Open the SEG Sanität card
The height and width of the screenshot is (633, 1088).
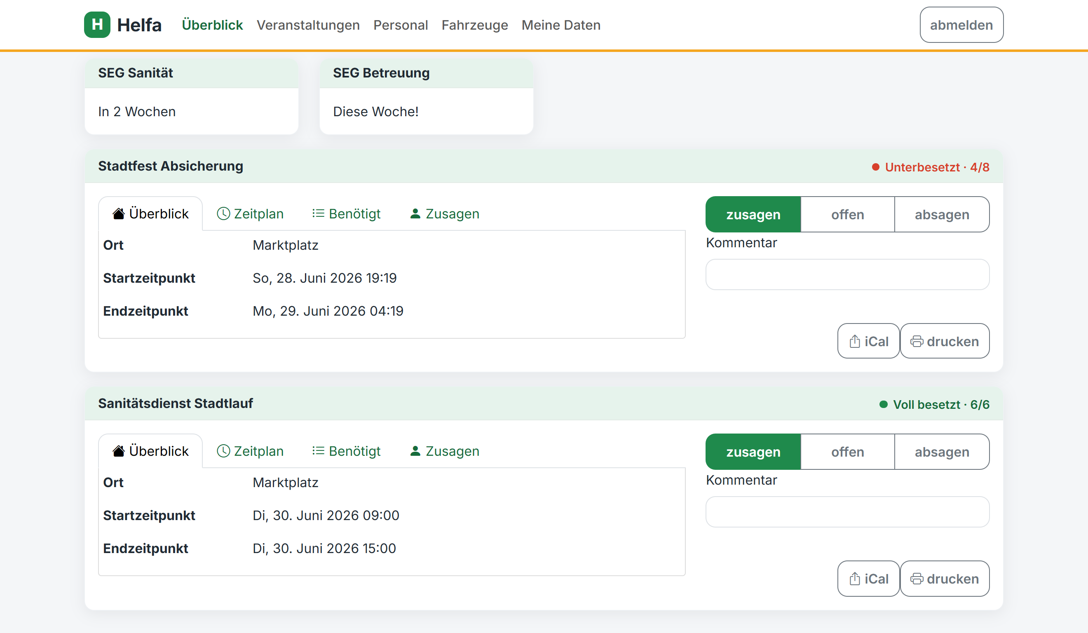(x=192, y=97)
